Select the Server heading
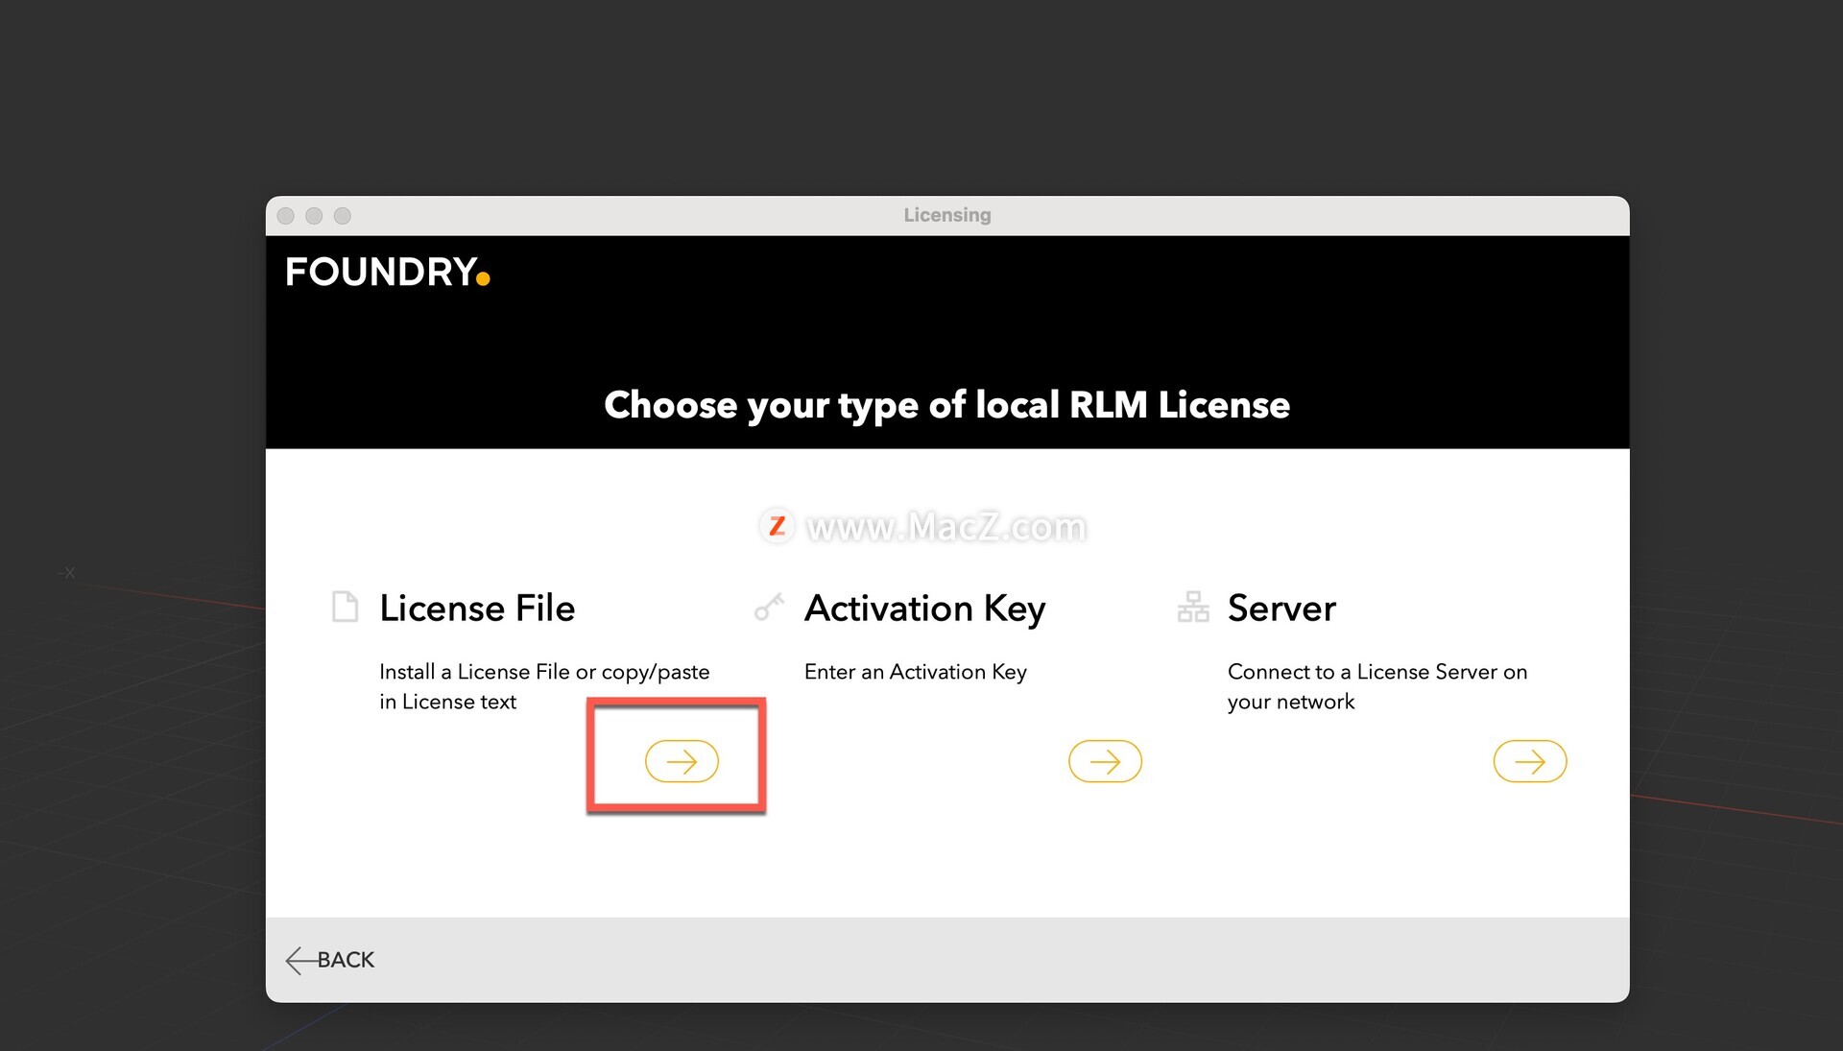Screen dimensions: 1843x1051 point(1281,609)
